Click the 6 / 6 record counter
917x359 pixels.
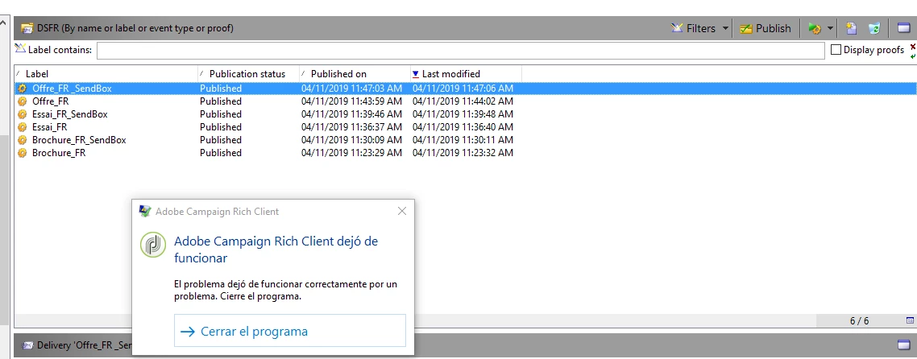coord(859,321)
